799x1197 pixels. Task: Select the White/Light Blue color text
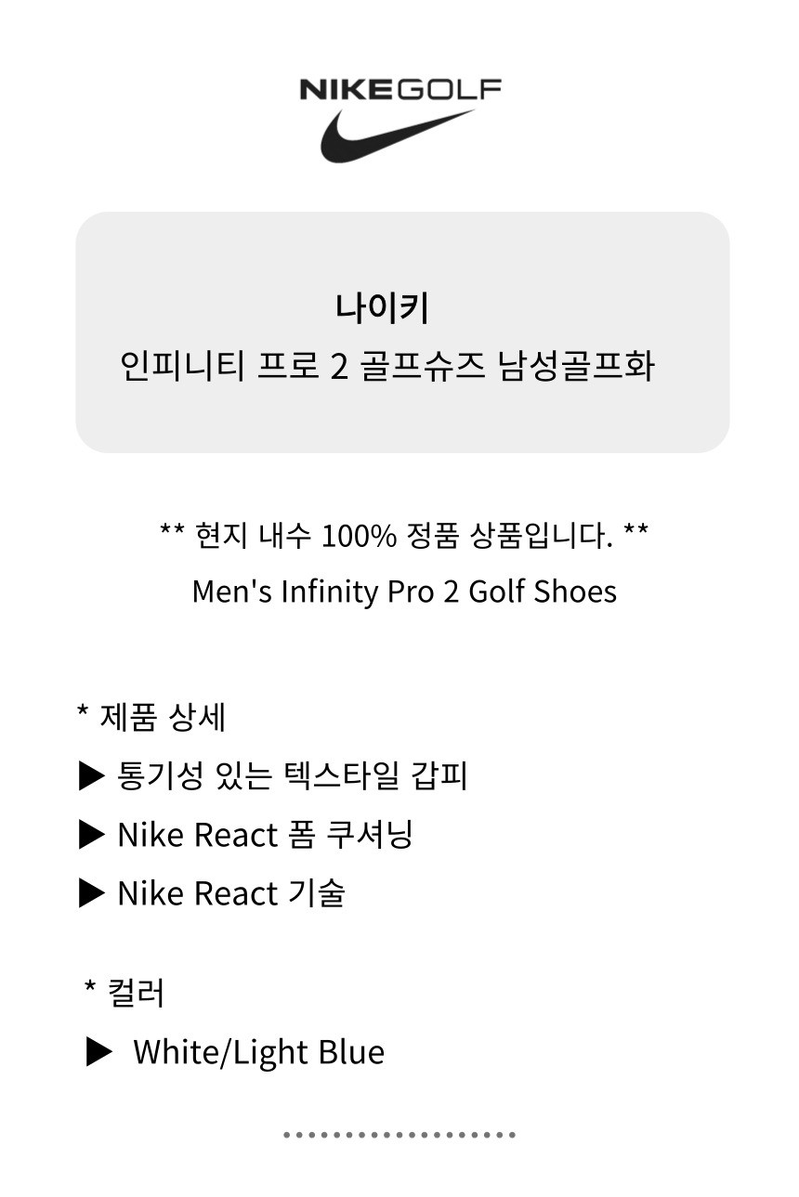(258, 1052)
